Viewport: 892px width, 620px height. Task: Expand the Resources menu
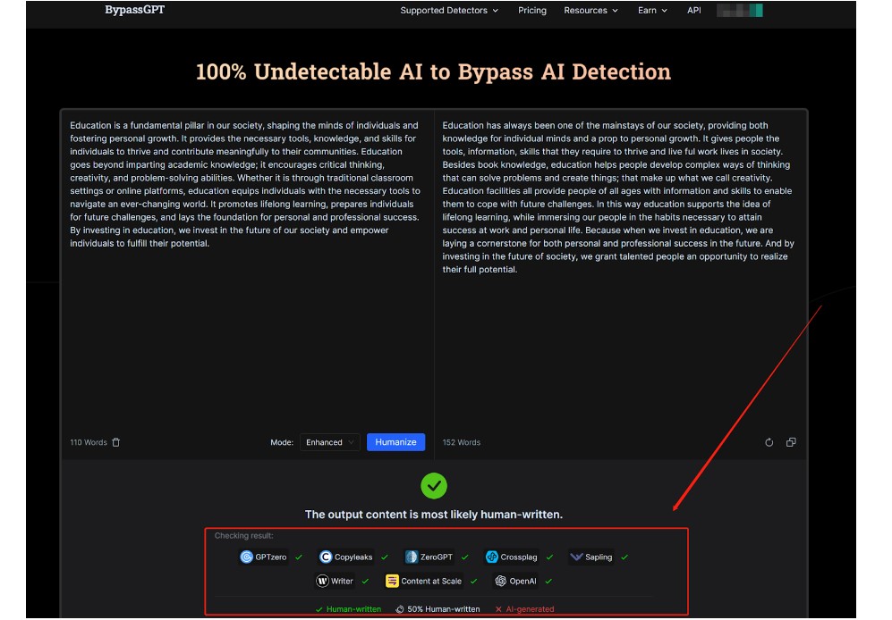click(591, 10)
